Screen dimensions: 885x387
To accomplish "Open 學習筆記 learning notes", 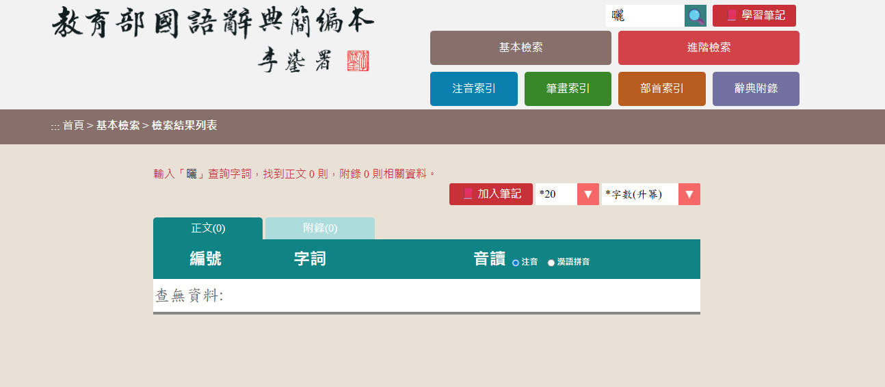I will pyautogui.click(x=754, y=16).
